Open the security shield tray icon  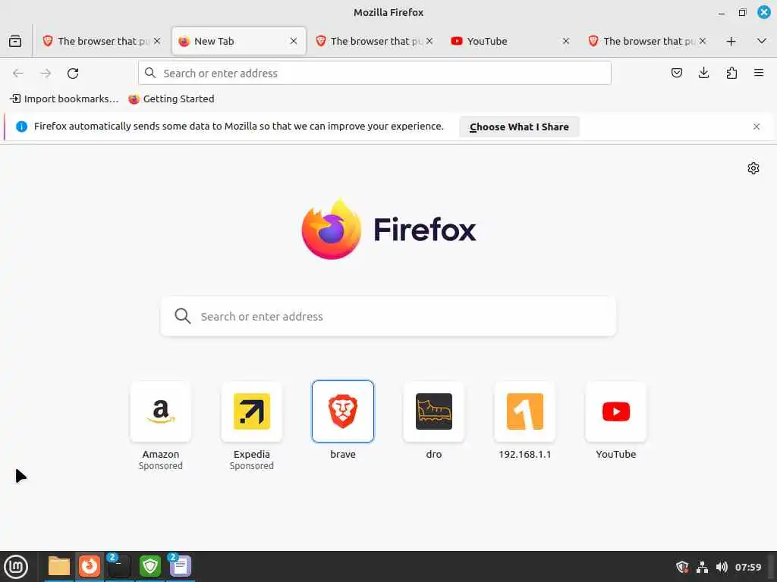point(682,567)
